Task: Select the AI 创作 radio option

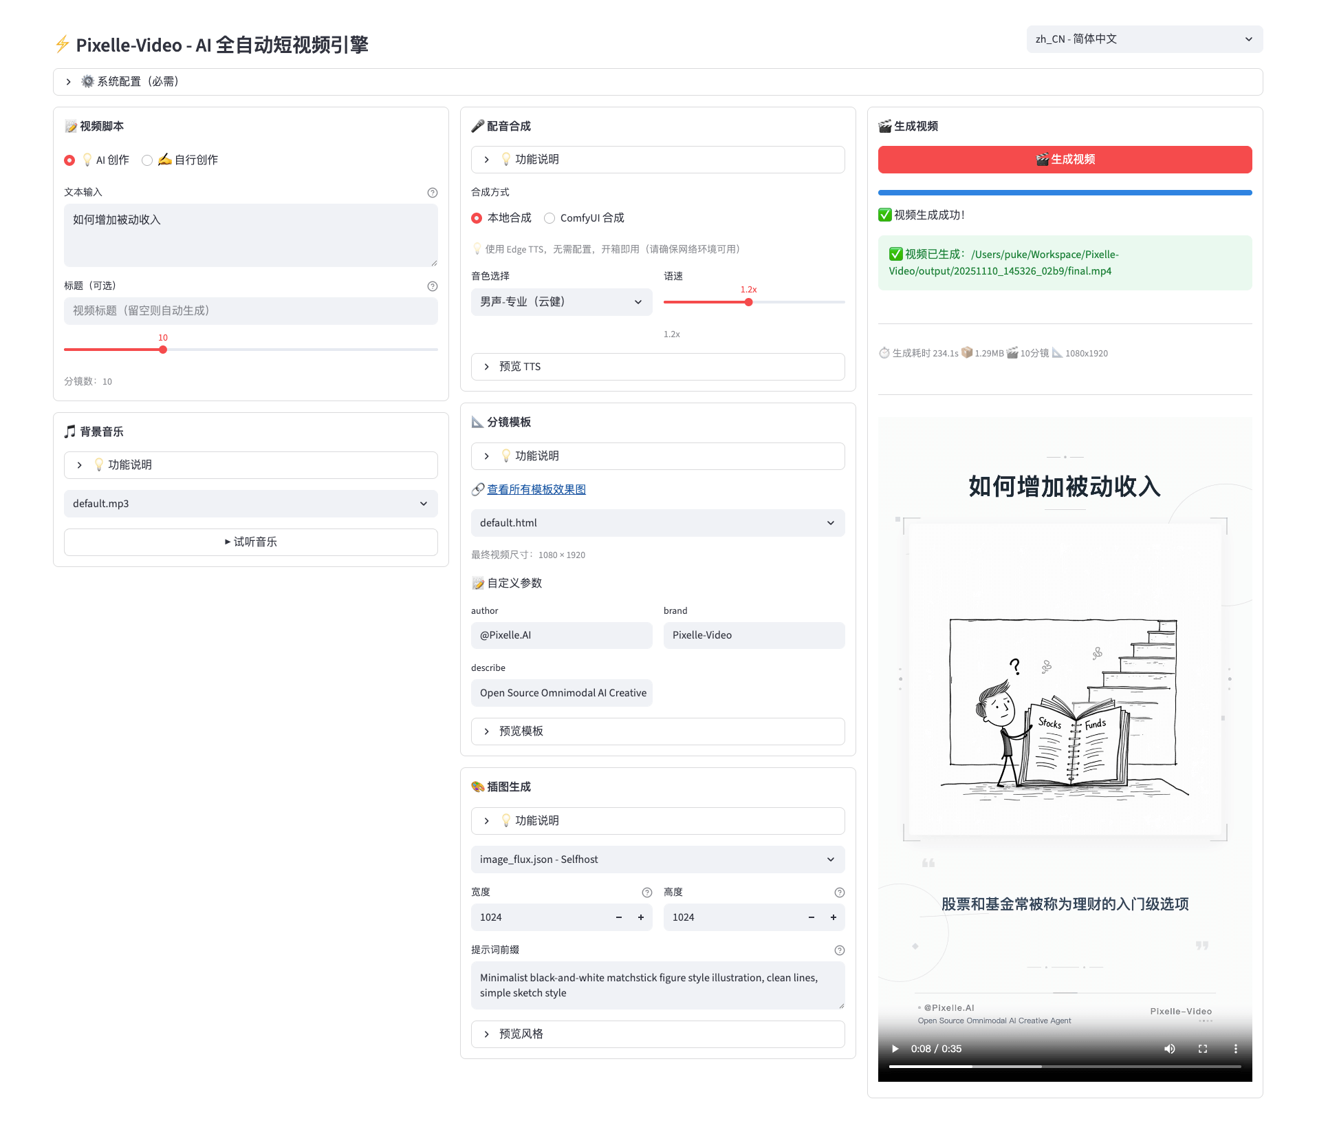Action: click(x=69, y=160)
